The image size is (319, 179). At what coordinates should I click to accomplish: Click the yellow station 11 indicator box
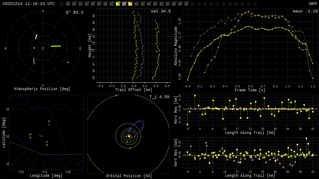[130, 4]
